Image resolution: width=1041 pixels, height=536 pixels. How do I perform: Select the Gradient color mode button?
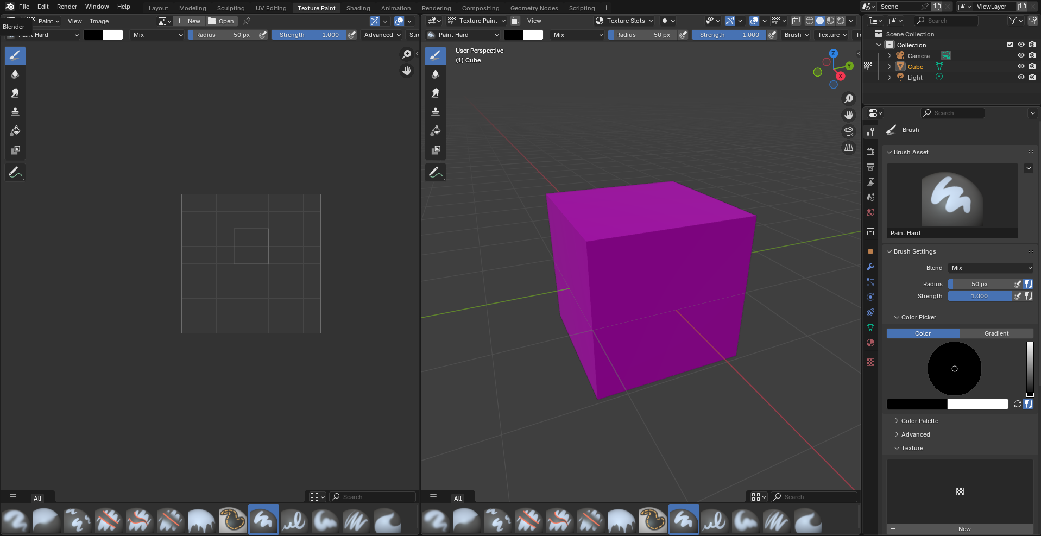[x=996, y=333]
